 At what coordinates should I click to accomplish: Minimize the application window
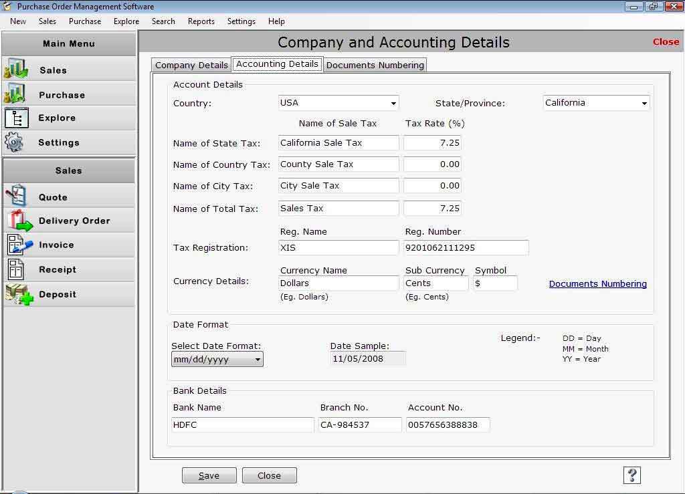coord(634,6)
